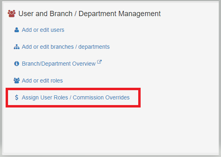Image resolution: width=221 pixels, height=157 pixels.
Task: Open Add or edit roles
Action: (42, 81)
